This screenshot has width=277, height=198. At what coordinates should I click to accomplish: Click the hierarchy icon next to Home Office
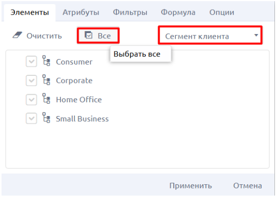pyautogui.click(x=46, y=99)
